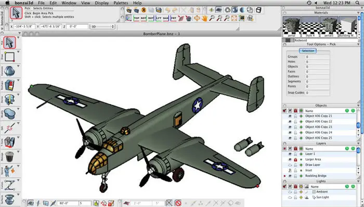Select the Pick arrow tool in left palette
This screenshot has height=207, width=364.
point(9,43)
